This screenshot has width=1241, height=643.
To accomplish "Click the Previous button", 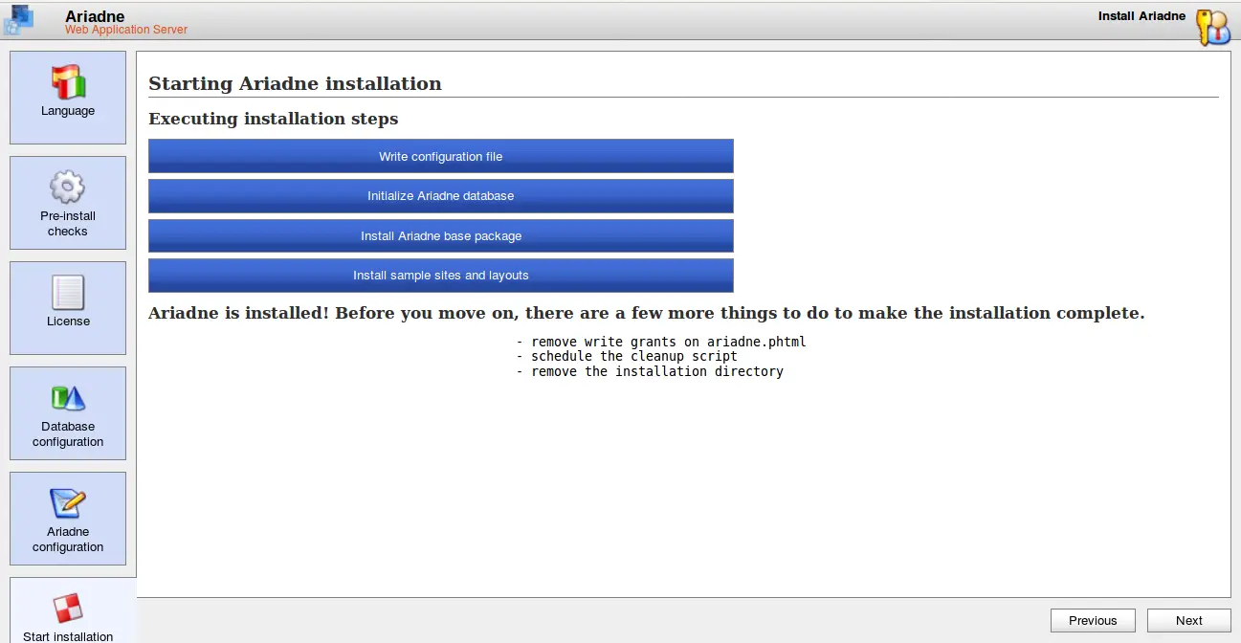I will coord(1093,620).
